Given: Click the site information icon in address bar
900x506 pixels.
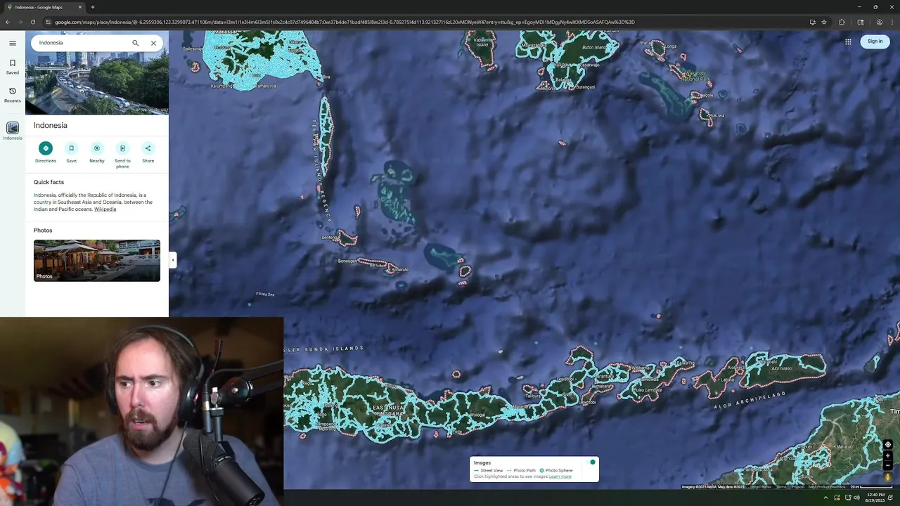Looking at the screenshot, I should (x=48, y=22).
